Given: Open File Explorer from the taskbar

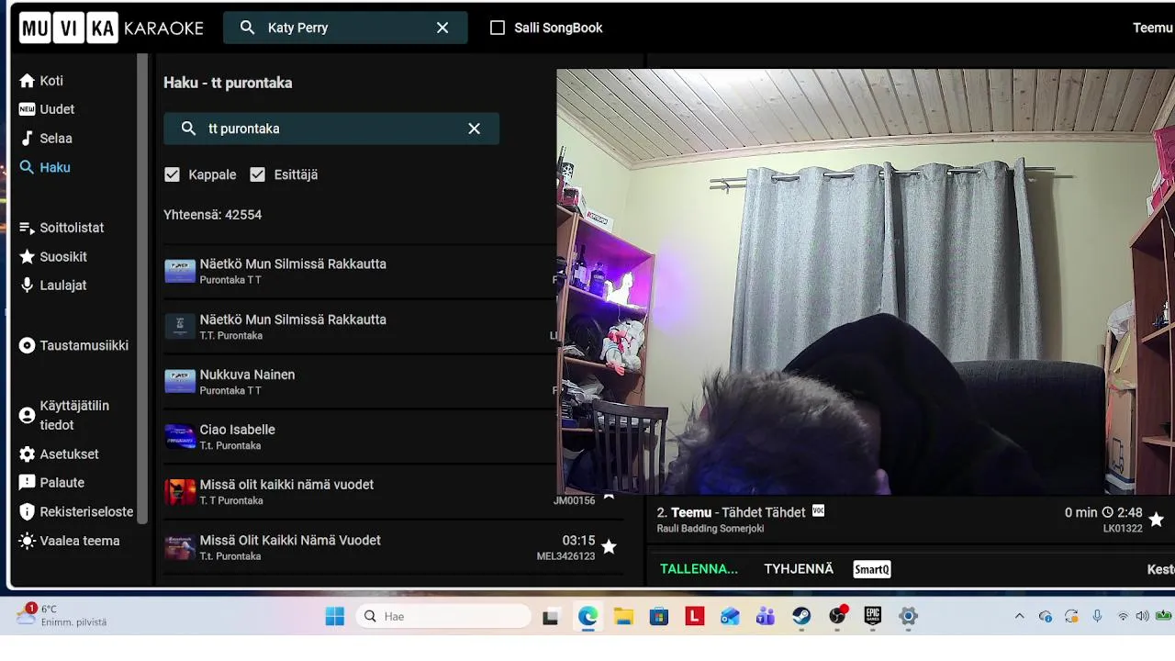Looking at the screenshot, I should click(623, 616).
